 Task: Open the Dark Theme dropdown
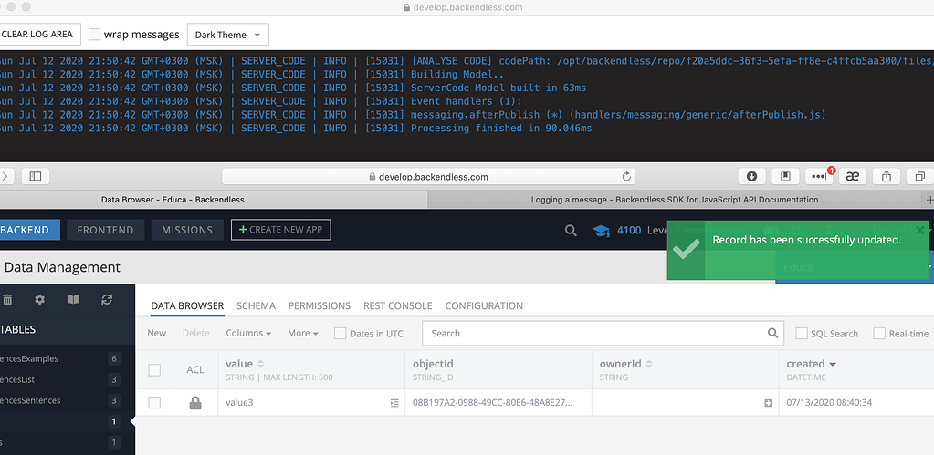(227, 35)
